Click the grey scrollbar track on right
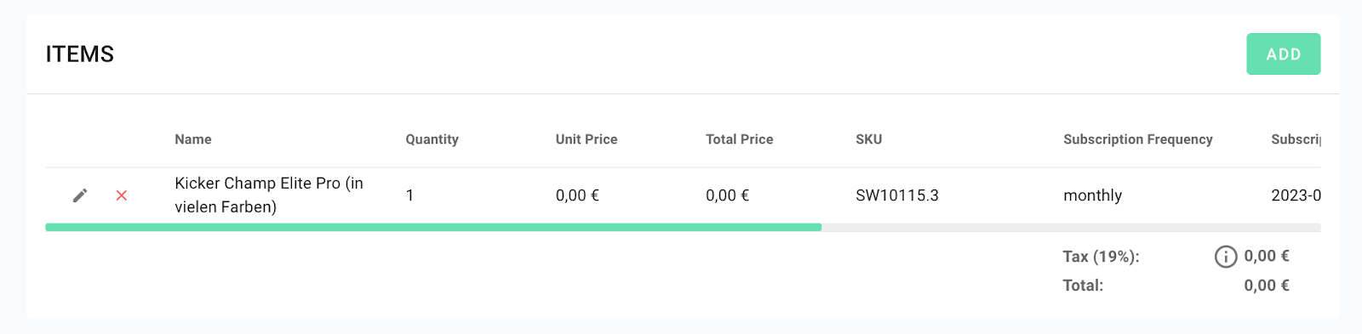Screen dimensions: 1362x334 (1071, 228)
